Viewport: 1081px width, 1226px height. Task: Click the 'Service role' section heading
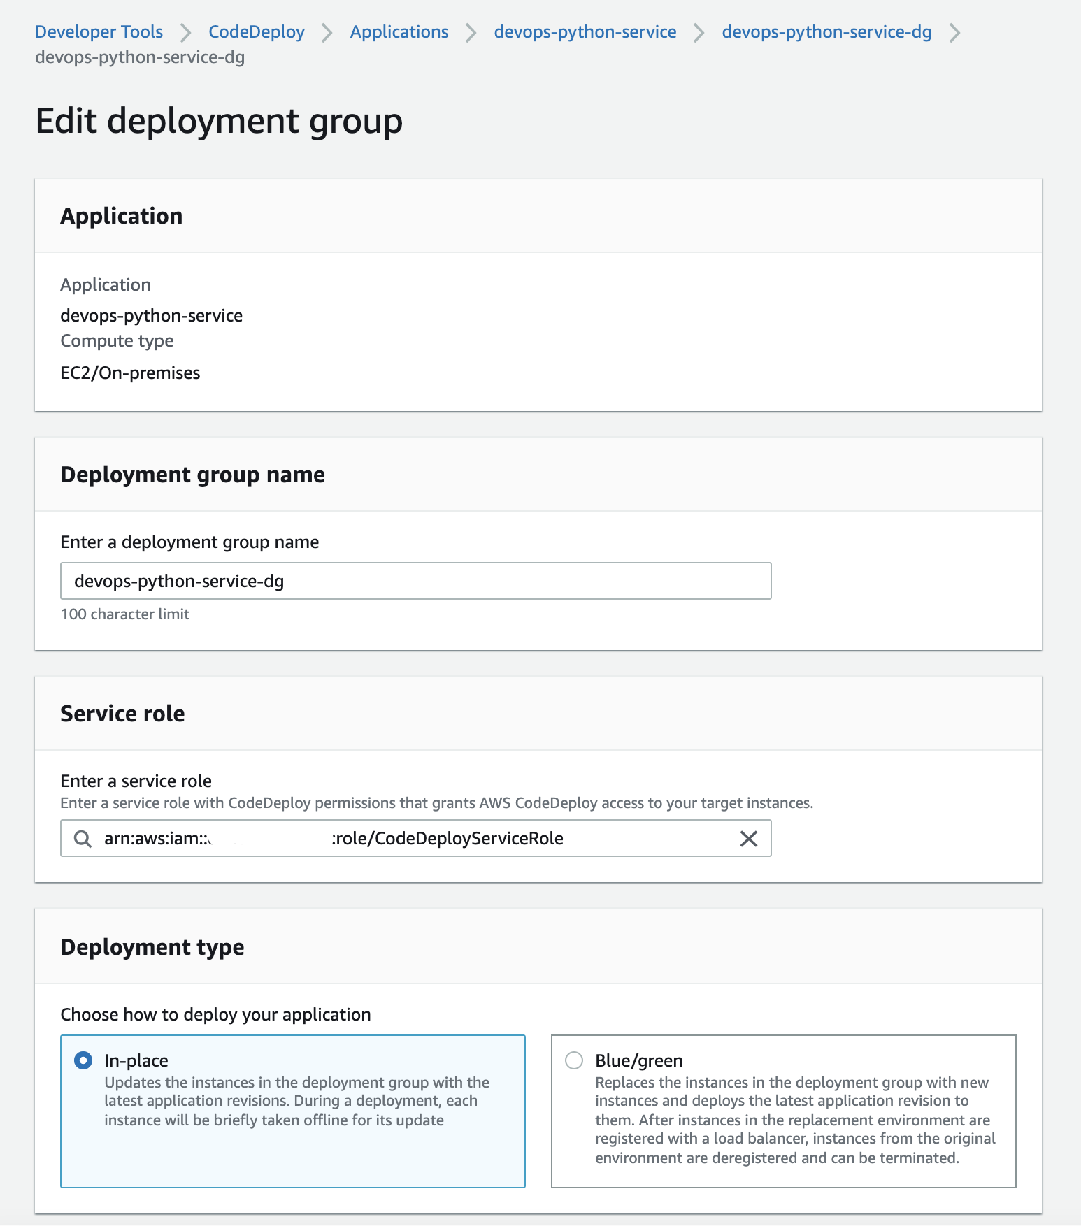pos(123,714)
